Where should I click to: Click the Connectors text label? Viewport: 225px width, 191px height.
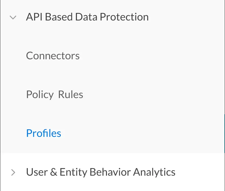pyautogui.click(x=53, y=56)
